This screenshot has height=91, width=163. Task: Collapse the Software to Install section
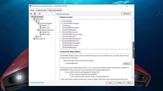coord(59,17)
